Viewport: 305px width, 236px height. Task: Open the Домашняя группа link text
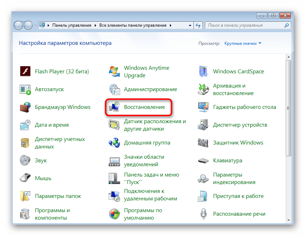point(147,143)
